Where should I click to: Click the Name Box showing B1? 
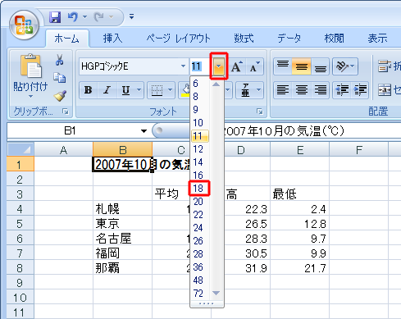click(73, 131)
